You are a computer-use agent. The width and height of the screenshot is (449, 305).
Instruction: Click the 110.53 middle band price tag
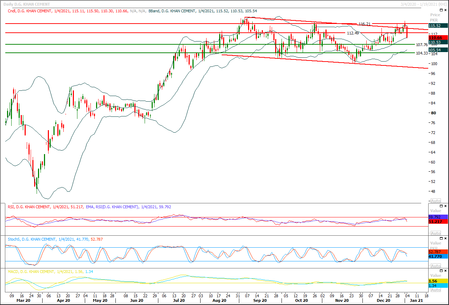[x=438, y=42]
